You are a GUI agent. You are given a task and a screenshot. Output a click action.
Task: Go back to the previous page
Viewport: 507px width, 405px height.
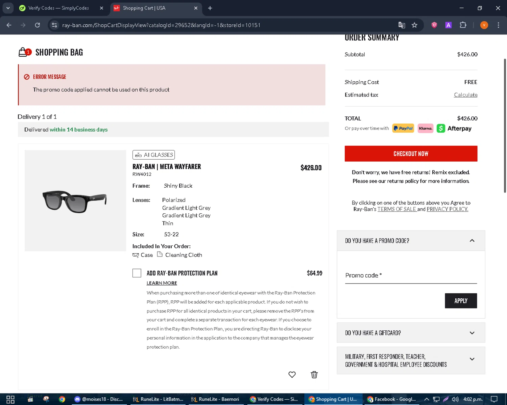pyautogui.click(x=9, y=25)
